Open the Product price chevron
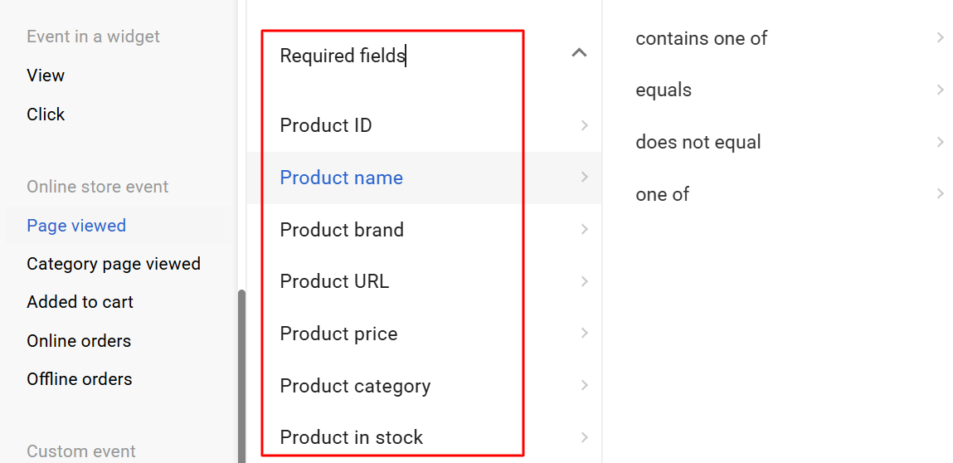 [585, 334]
